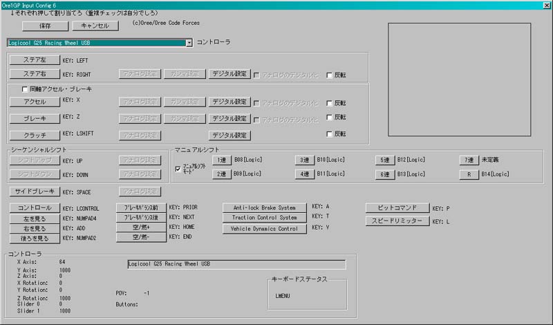Toggle 反転 checkbox in the ブレーキ row

(330, 117)
